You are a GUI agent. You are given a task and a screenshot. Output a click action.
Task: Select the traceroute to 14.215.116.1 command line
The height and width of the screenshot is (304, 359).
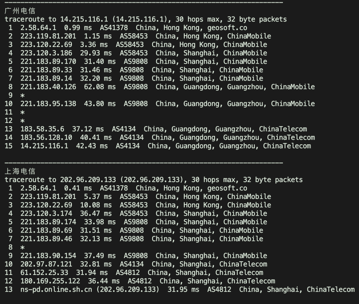pyautogui.click(x=145, y=20)
